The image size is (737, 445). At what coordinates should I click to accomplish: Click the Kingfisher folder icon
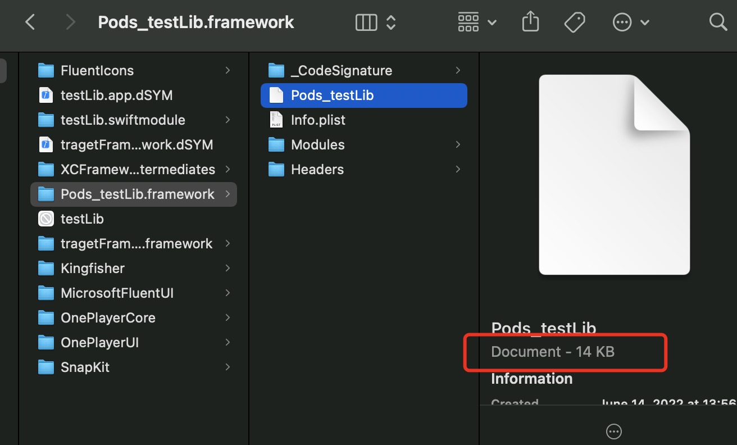coord(46,268)
